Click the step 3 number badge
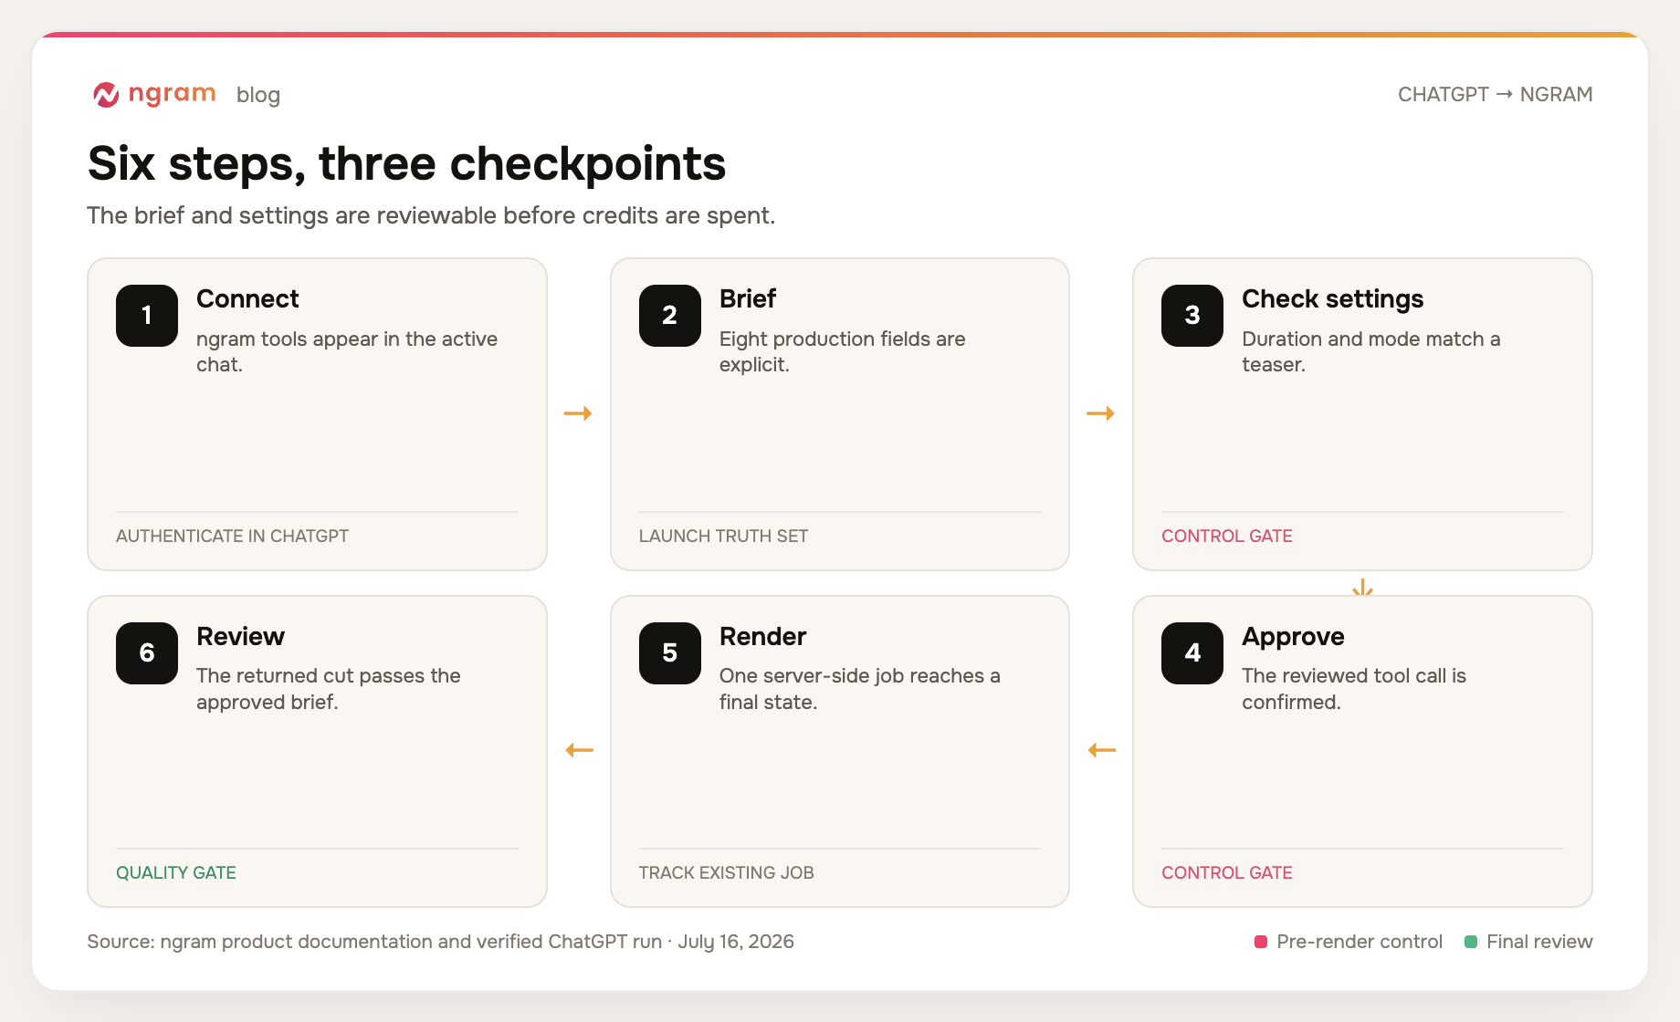 click(x=1192, y=316)
